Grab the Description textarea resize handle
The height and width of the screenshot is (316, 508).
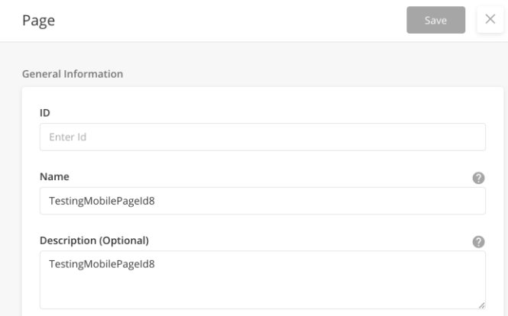(x=481, y=305)
